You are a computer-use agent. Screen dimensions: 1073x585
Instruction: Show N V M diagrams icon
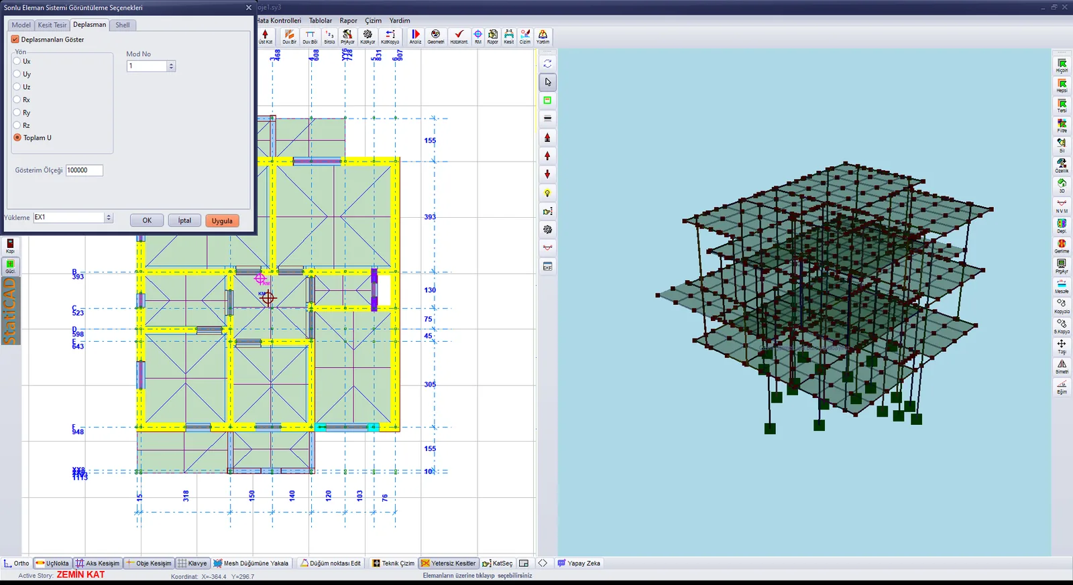(x=1062, y=206)
